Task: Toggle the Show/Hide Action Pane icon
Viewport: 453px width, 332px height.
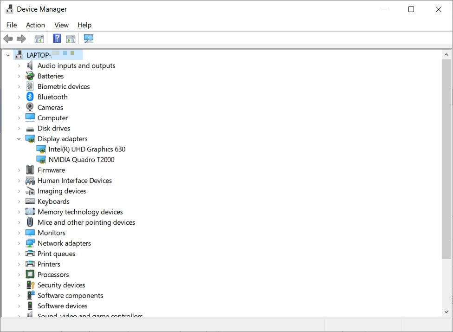Action: coord(71,39)
